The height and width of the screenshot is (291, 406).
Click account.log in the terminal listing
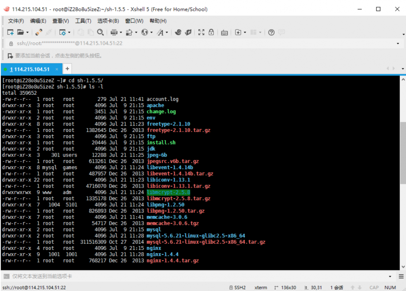pos(162,99)
